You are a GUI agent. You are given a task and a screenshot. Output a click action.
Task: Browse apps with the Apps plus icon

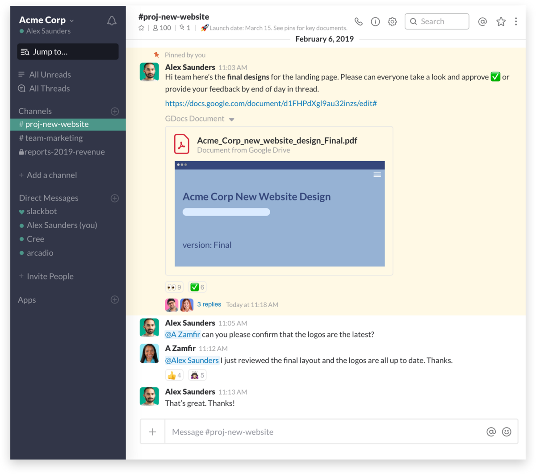115,299
